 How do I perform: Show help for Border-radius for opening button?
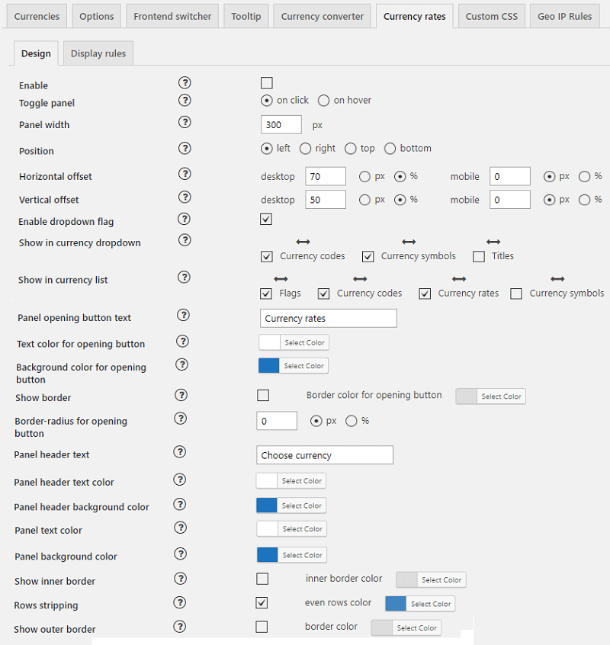180,419
